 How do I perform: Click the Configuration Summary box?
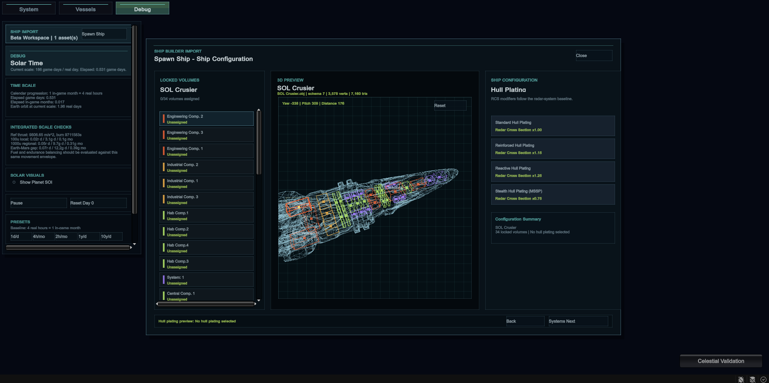553,228
